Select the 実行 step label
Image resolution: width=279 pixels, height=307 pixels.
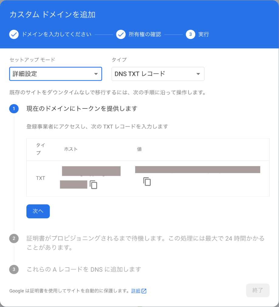203,35
